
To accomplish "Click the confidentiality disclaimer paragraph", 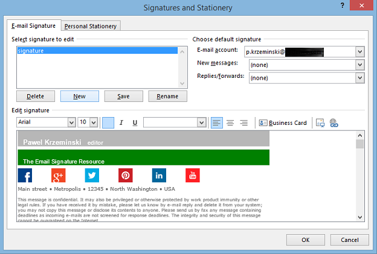I will tap(140, 210).
